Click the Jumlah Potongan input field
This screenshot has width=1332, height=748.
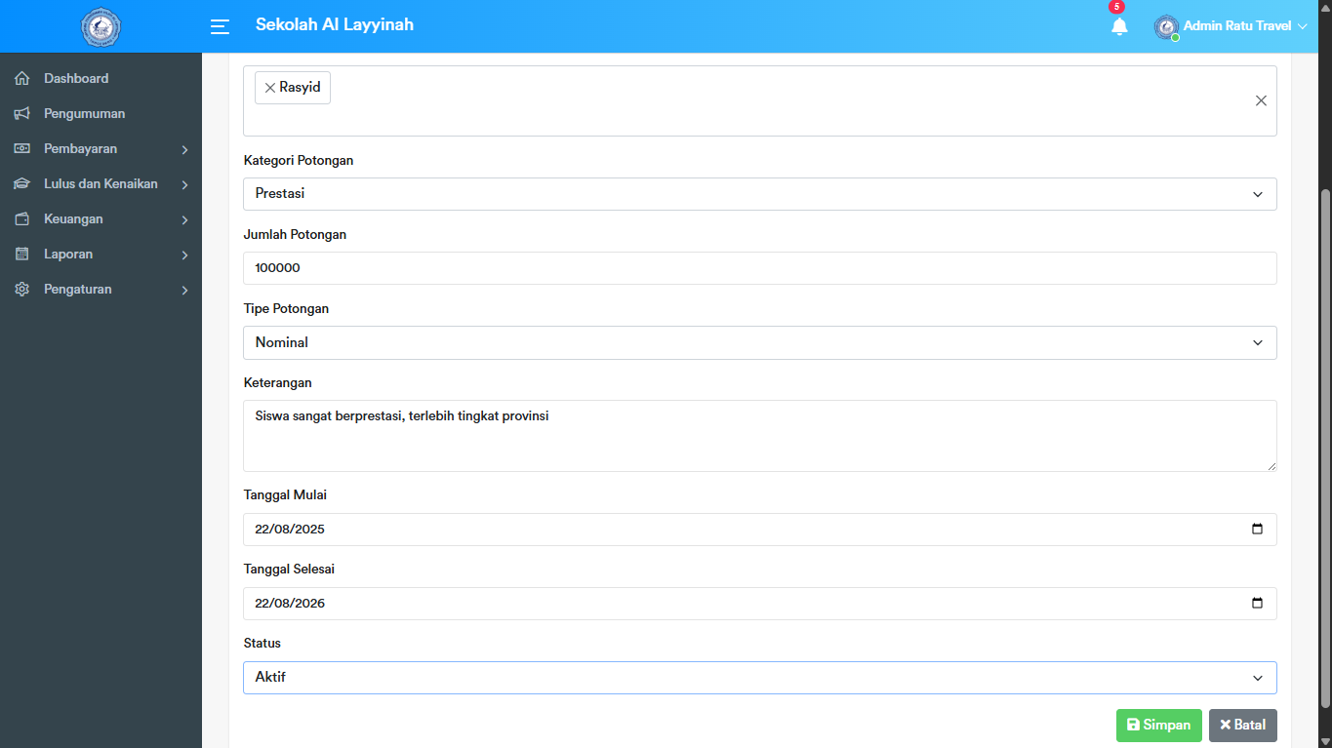tap(759, 268)
